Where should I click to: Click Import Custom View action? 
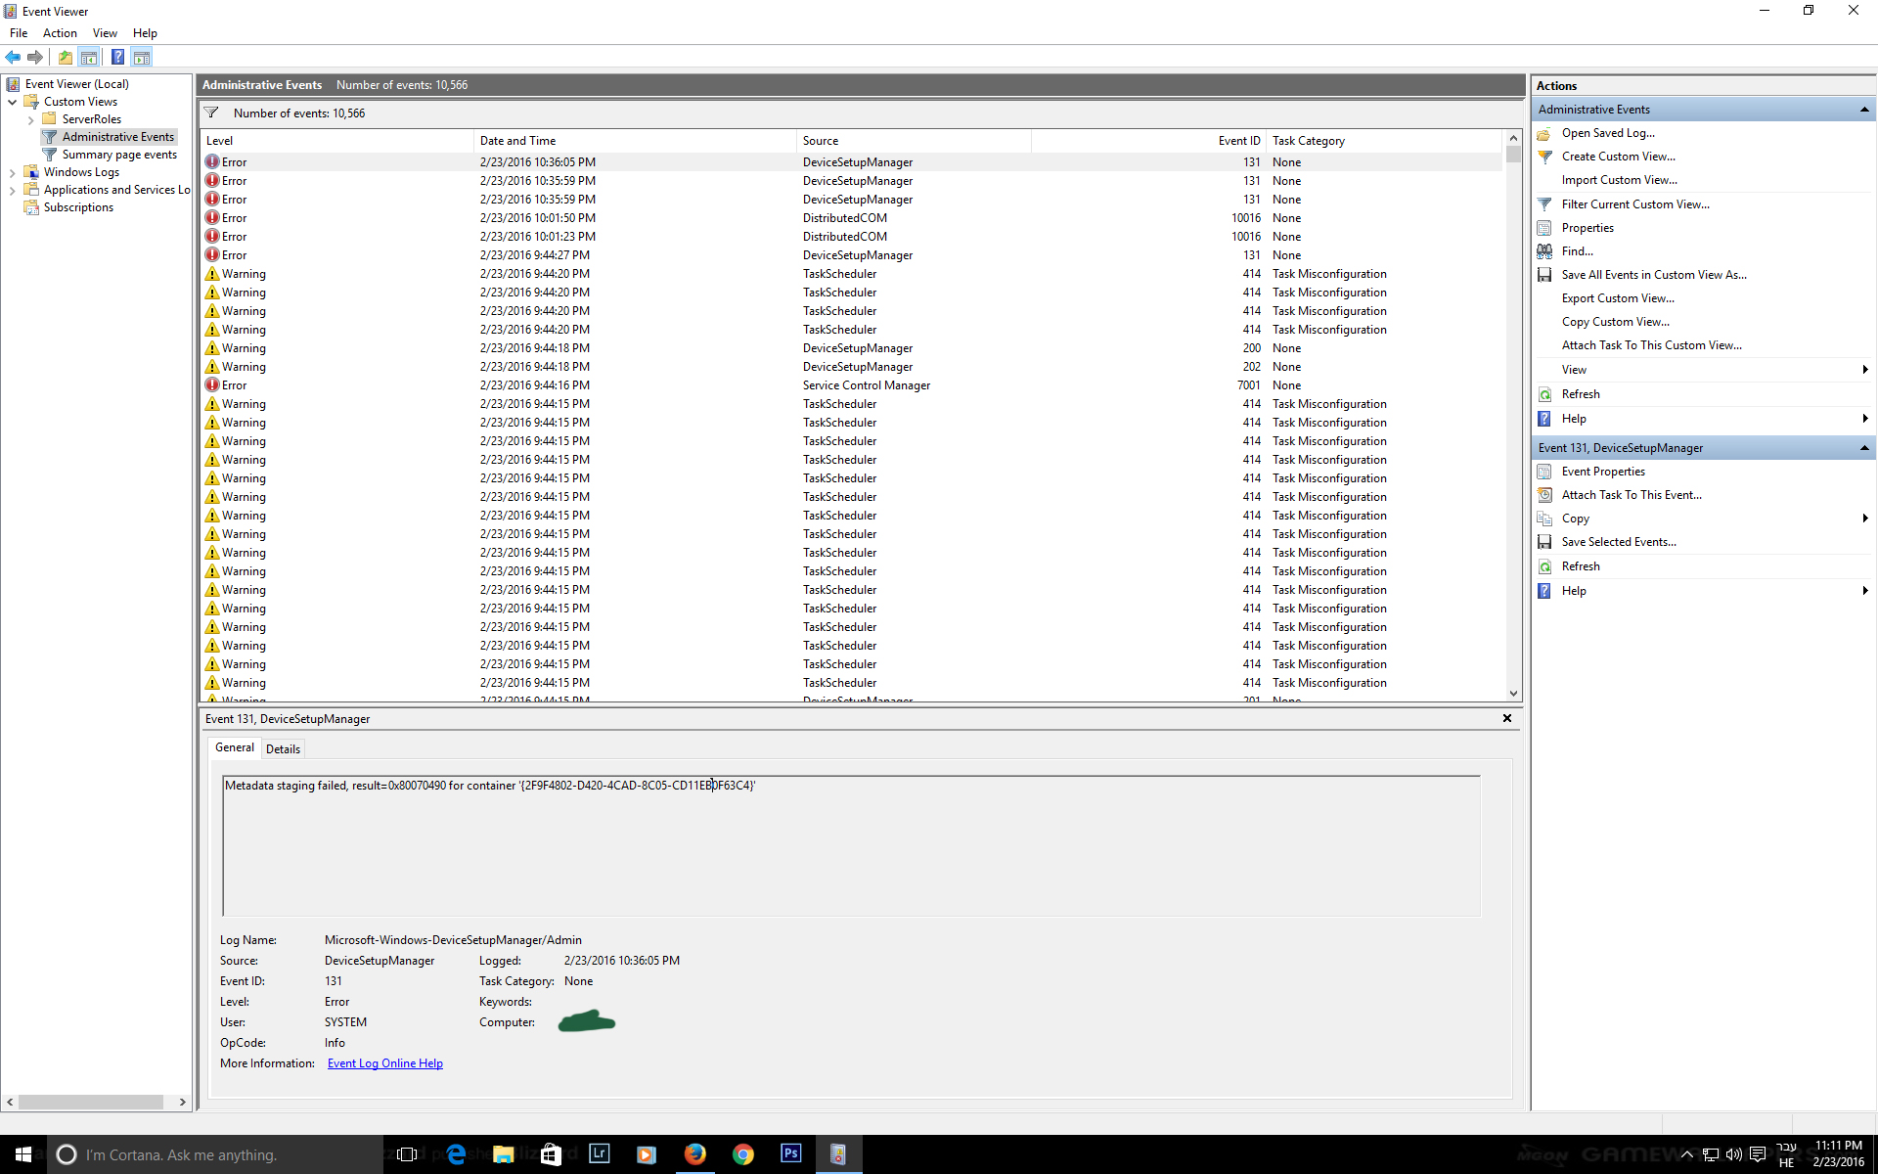coord(1619,180)
